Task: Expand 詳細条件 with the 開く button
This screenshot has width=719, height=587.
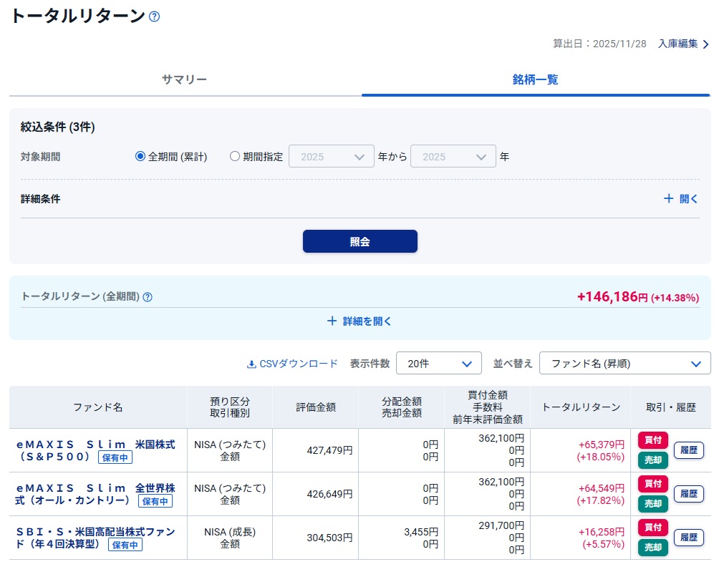Action: (680, 199)
